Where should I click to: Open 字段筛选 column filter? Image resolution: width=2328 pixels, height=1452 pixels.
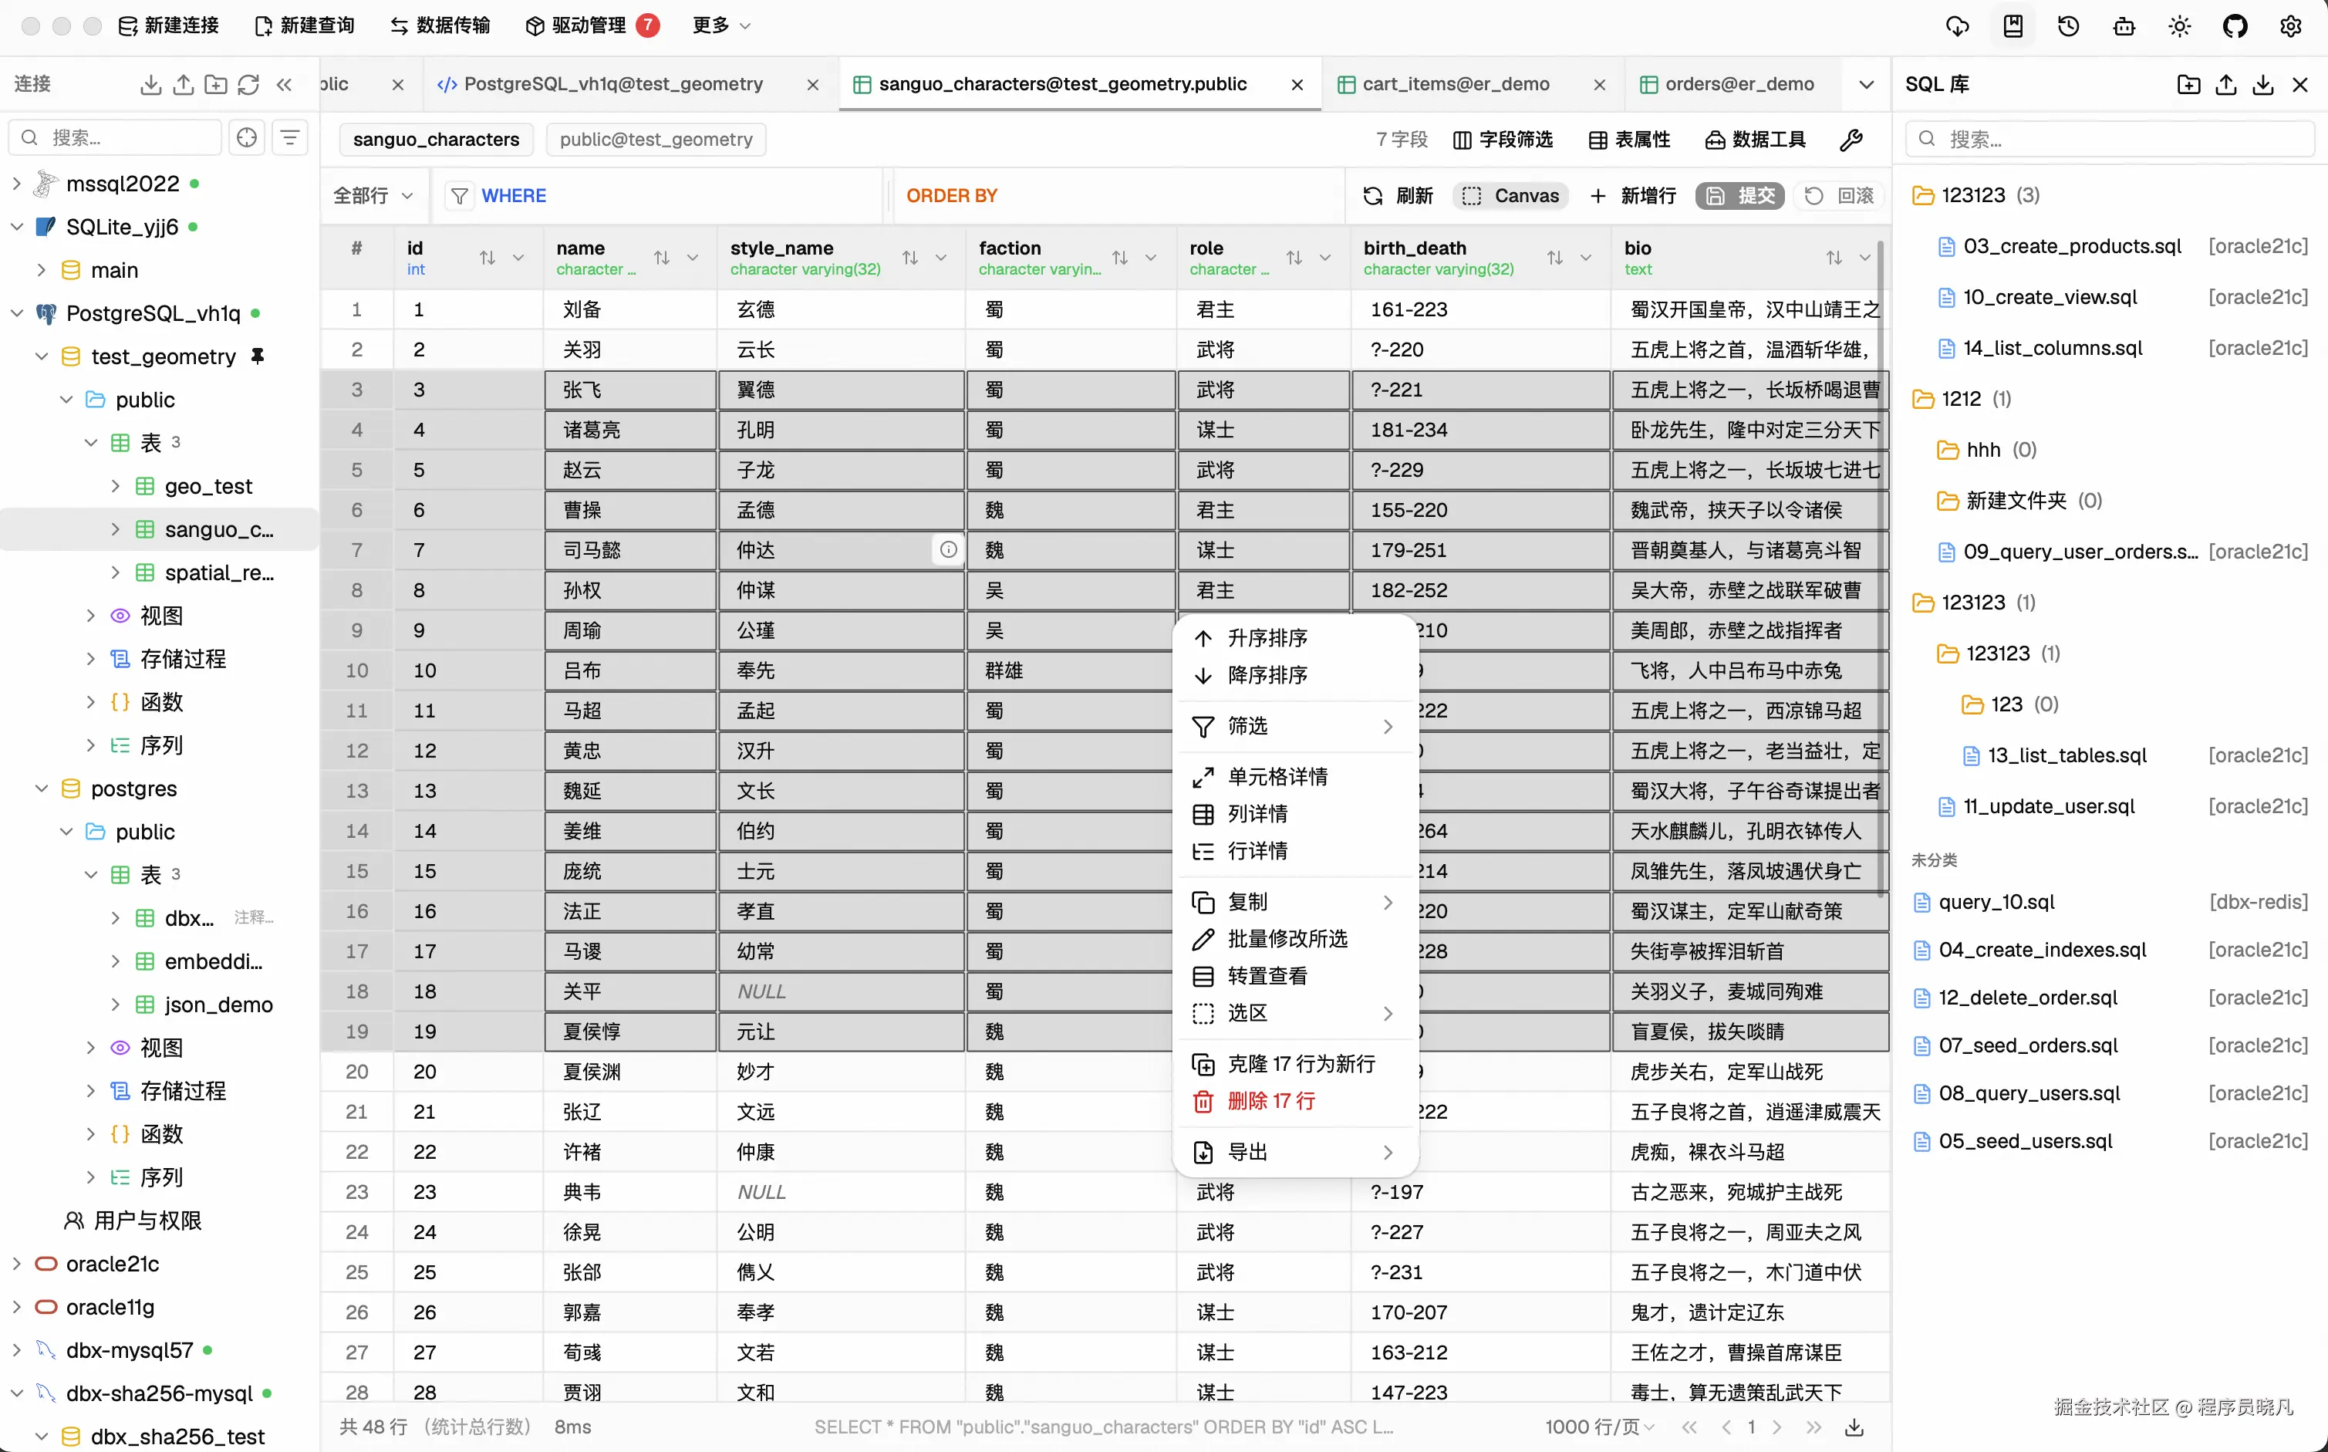coord(1503,140)
